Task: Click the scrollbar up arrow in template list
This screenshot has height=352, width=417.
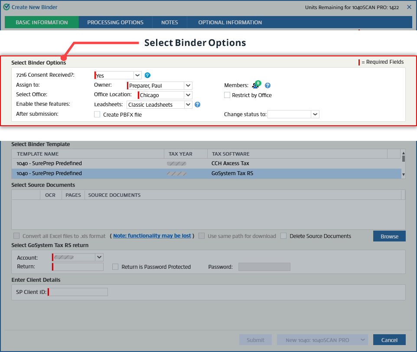Action: [404, 154]
